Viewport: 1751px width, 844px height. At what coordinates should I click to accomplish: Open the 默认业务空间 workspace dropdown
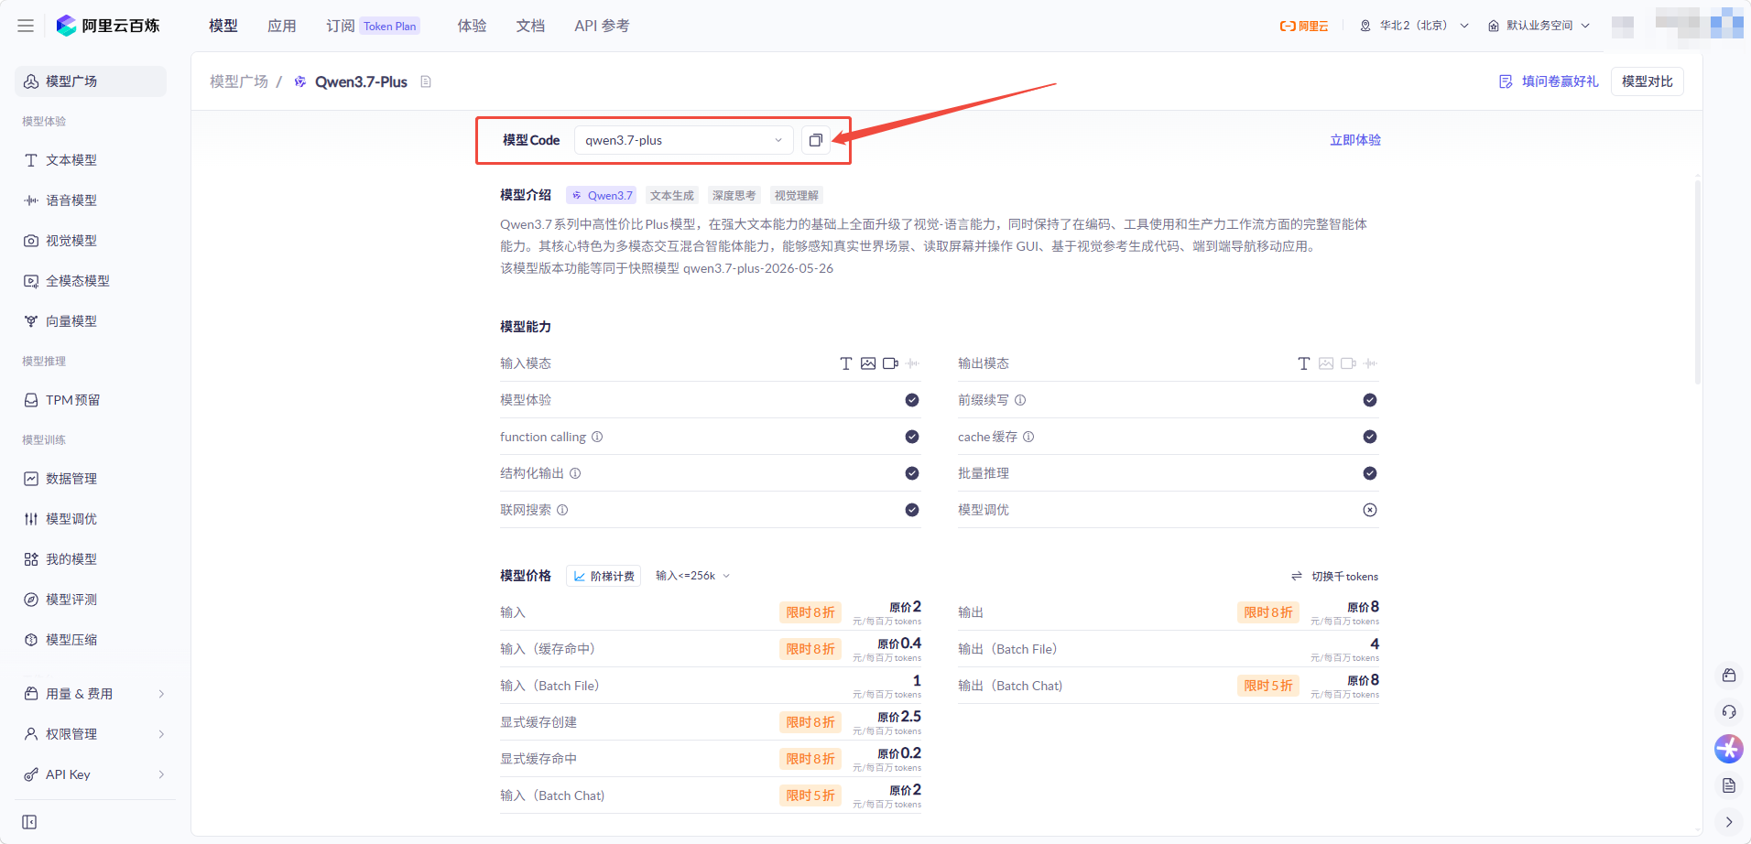(x=1539, y=26)
